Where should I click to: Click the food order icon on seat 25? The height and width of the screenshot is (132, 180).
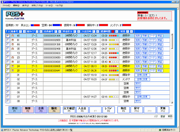coord(13,71)
